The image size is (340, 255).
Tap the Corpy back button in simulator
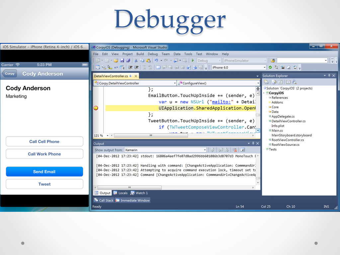(x=10, y=73)
